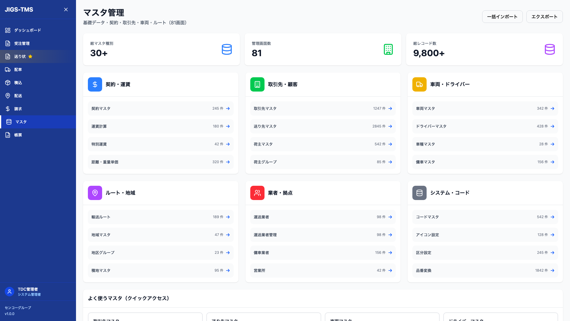This screenshot has width=570, height=321.
Task: Open ダッシュボード in the sidebar
Action: point(27,30)
